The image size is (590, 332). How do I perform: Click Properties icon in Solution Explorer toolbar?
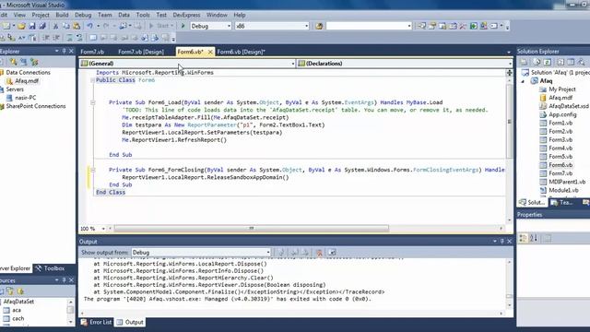(x=524, y=62)
